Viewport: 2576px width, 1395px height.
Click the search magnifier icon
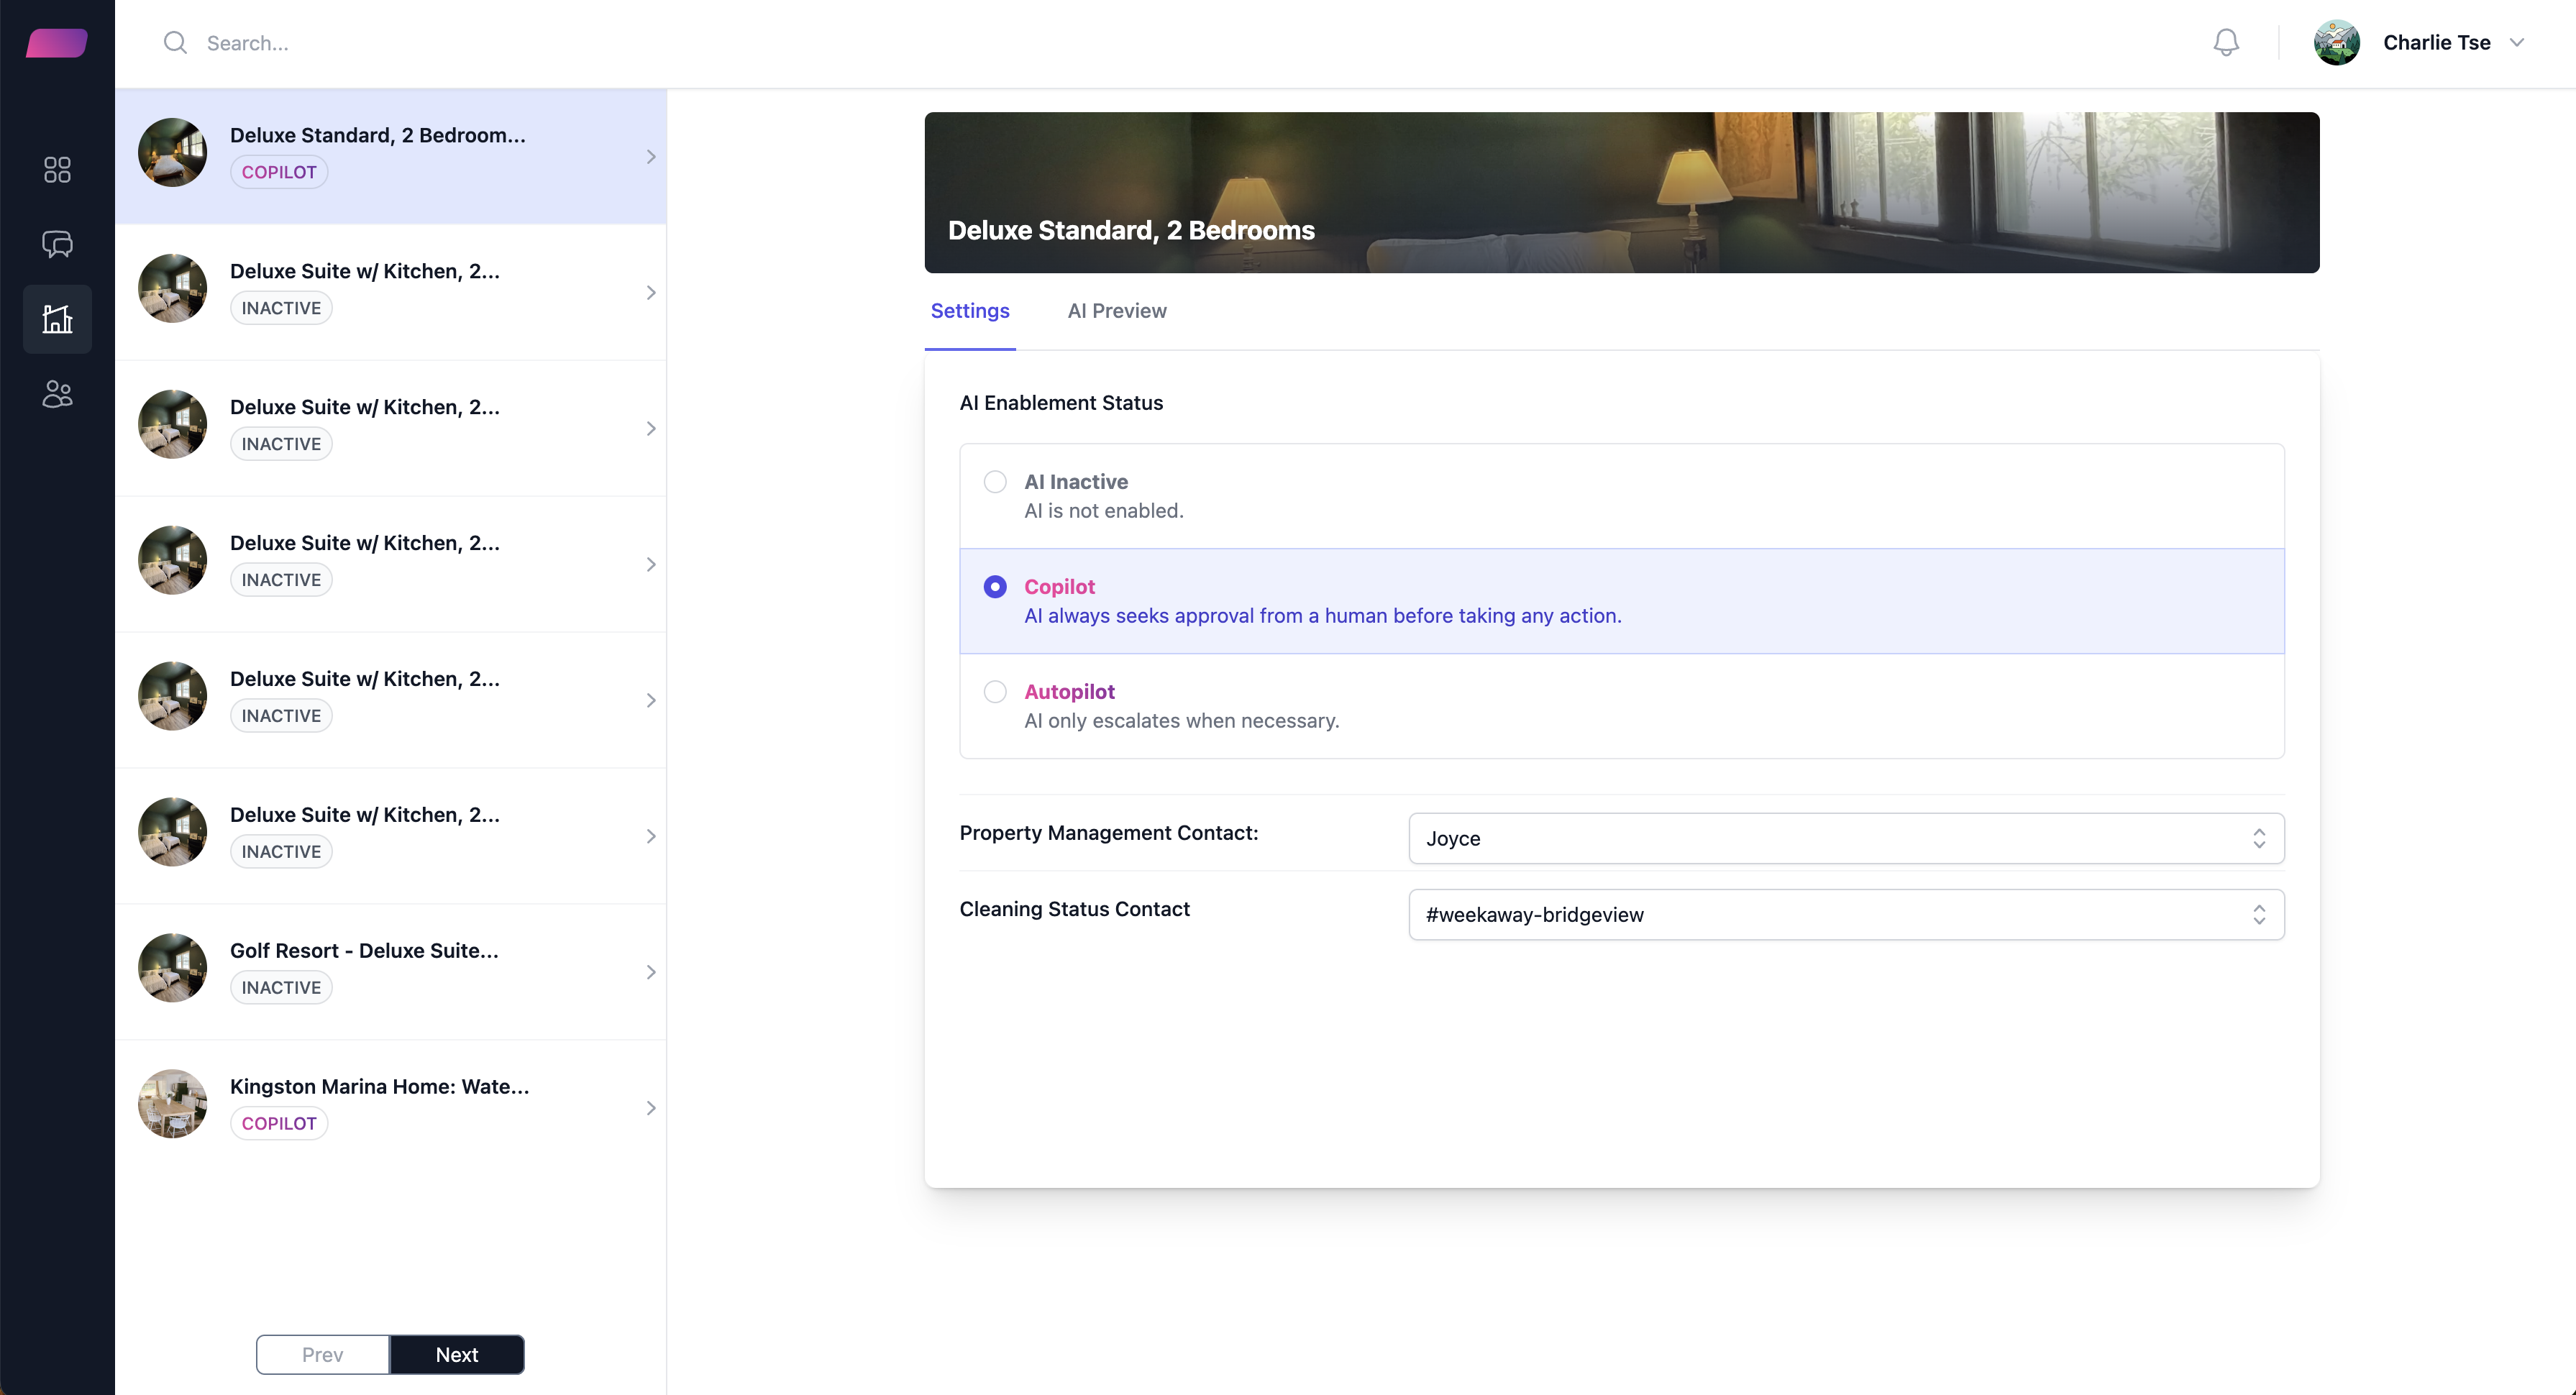point(176,43)
